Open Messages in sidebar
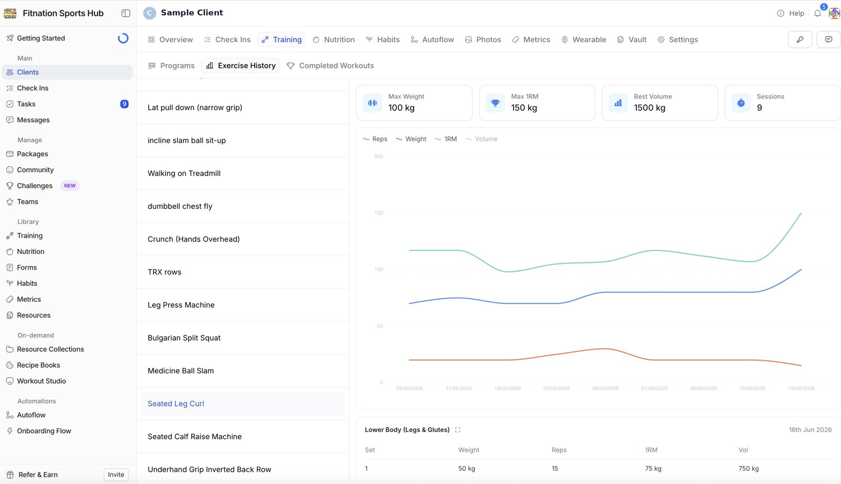Viewport: 841px width, 484px height. (67, 120)
